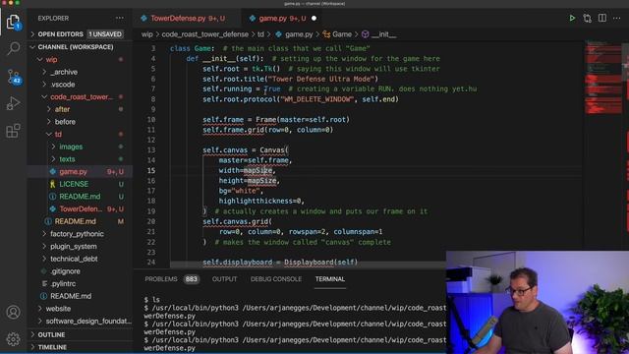
Task: Expand the Outline section
Action: tap(80, 334)
